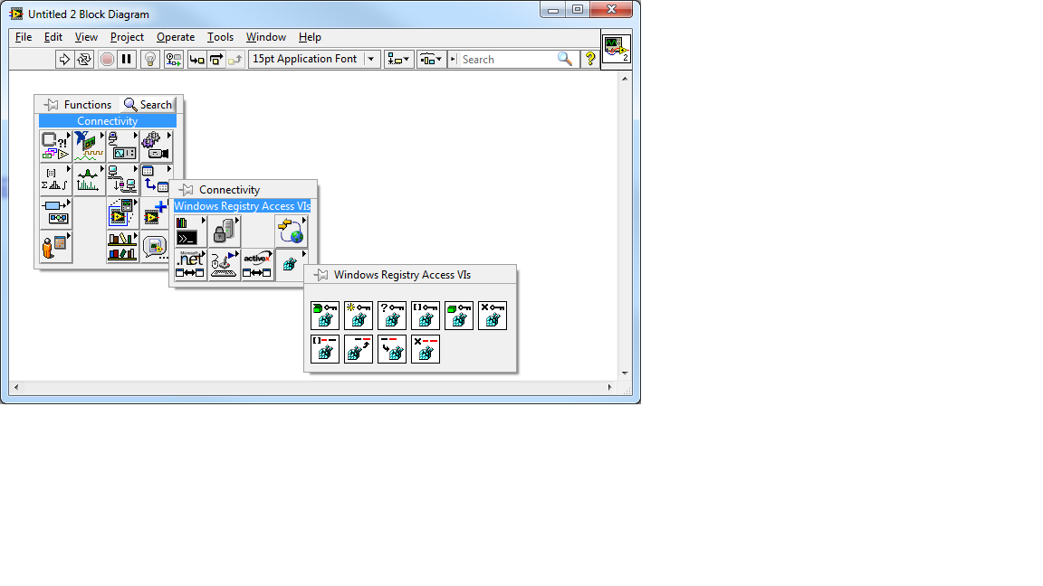
Task: Open the Input Device Control palette
Action: pyautogui.click(x=225, y=265)
